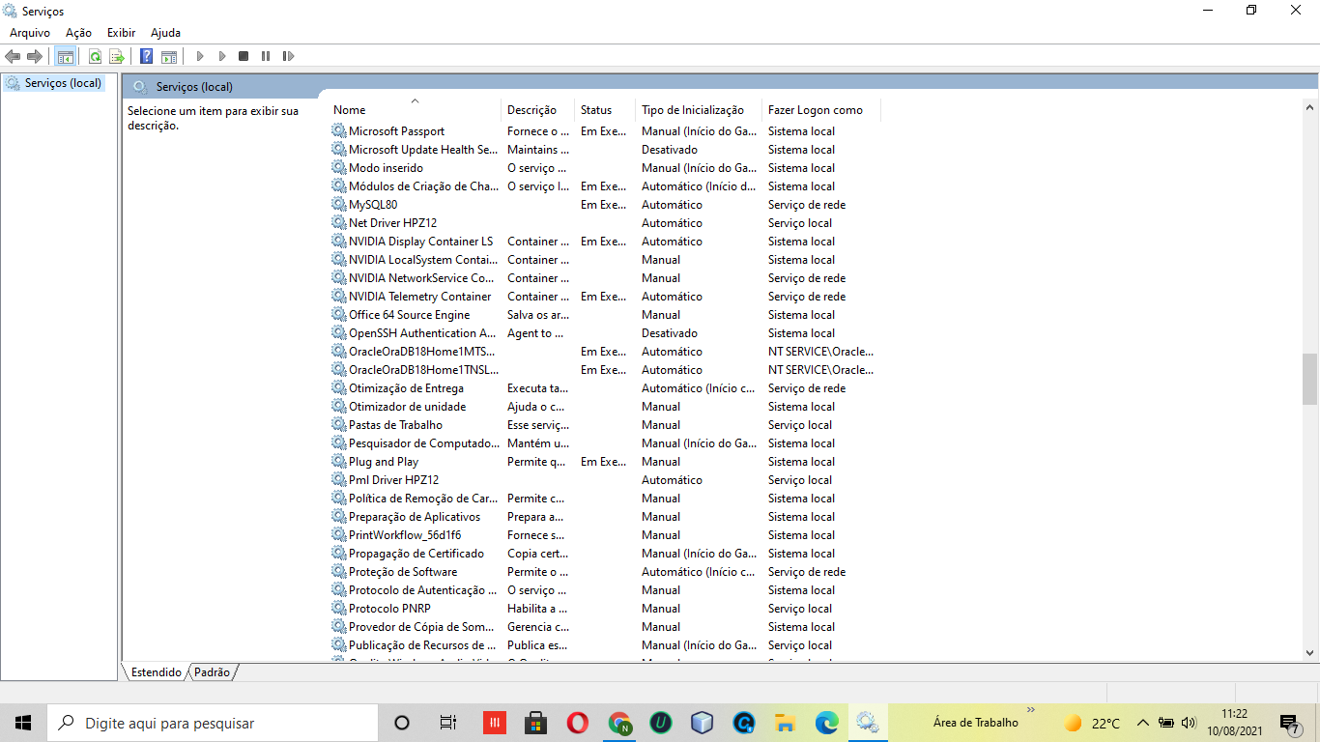This screenshot has height=742, width=1320.
Task: Sort by the Descrição column header
Action: (537, 110)
